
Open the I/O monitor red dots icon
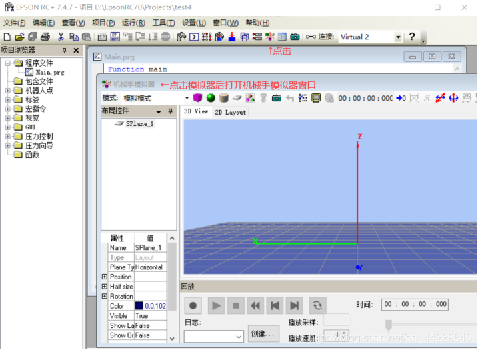(207, 37)
